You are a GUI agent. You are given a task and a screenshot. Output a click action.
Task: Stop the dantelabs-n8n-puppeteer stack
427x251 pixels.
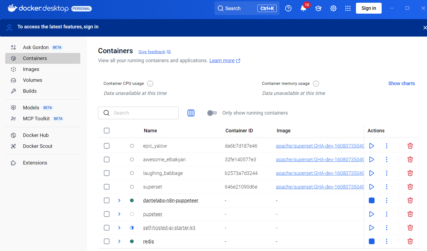coord(372,201)
